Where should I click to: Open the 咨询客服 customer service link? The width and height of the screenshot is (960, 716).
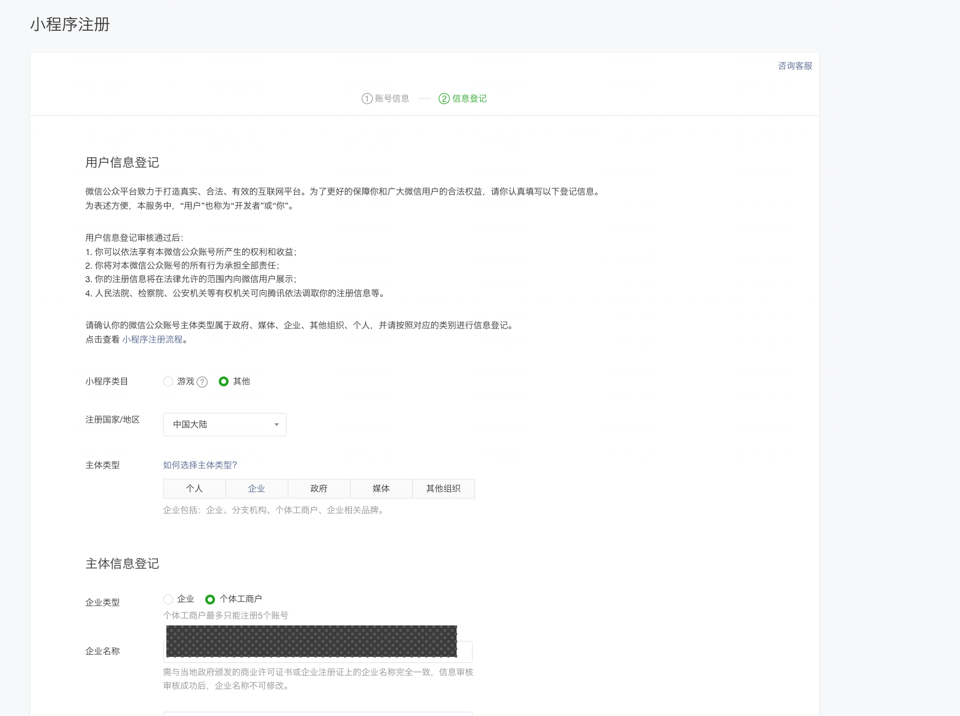click(x=794, y=65)
